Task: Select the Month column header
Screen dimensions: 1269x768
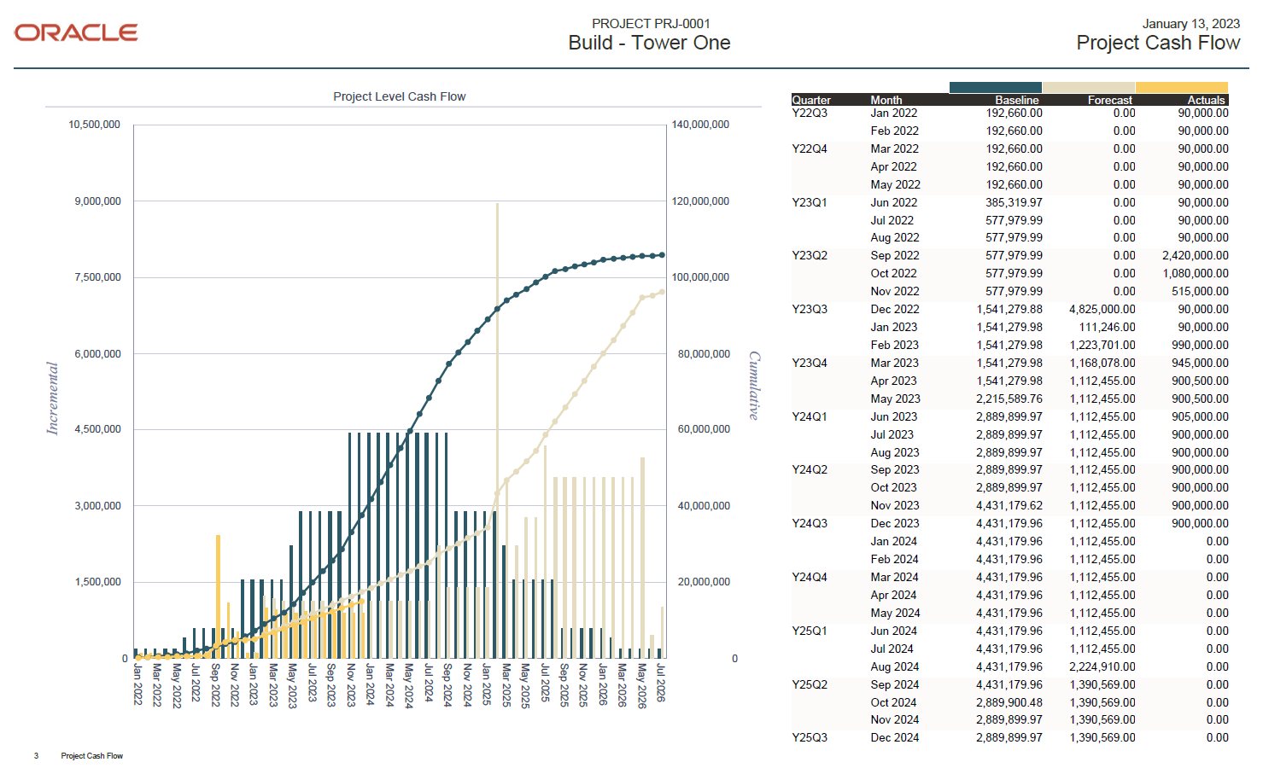Action: click(886, 99)
